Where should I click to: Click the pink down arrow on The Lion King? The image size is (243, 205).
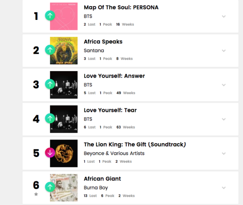tap(50, 153)
